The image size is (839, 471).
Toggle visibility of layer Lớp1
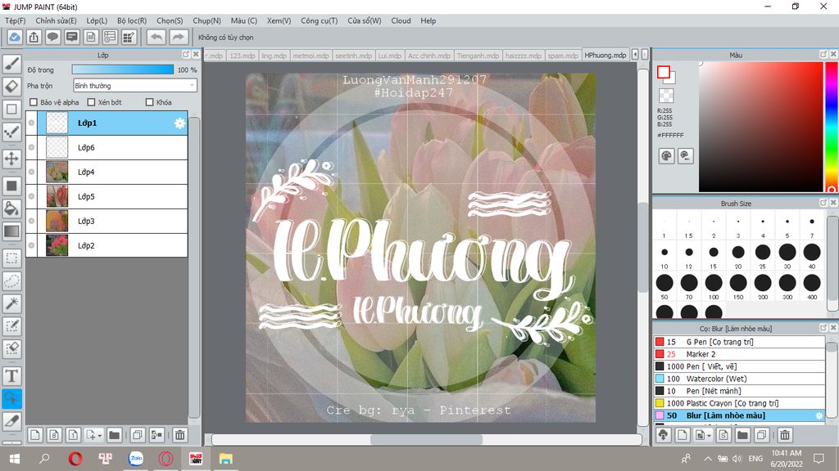coord(32,123)
